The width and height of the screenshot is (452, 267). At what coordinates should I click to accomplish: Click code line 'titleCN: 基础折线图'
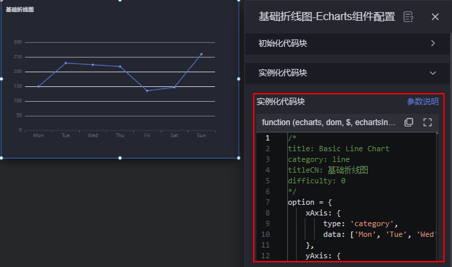pyautogui.click(x=327, y=170)
